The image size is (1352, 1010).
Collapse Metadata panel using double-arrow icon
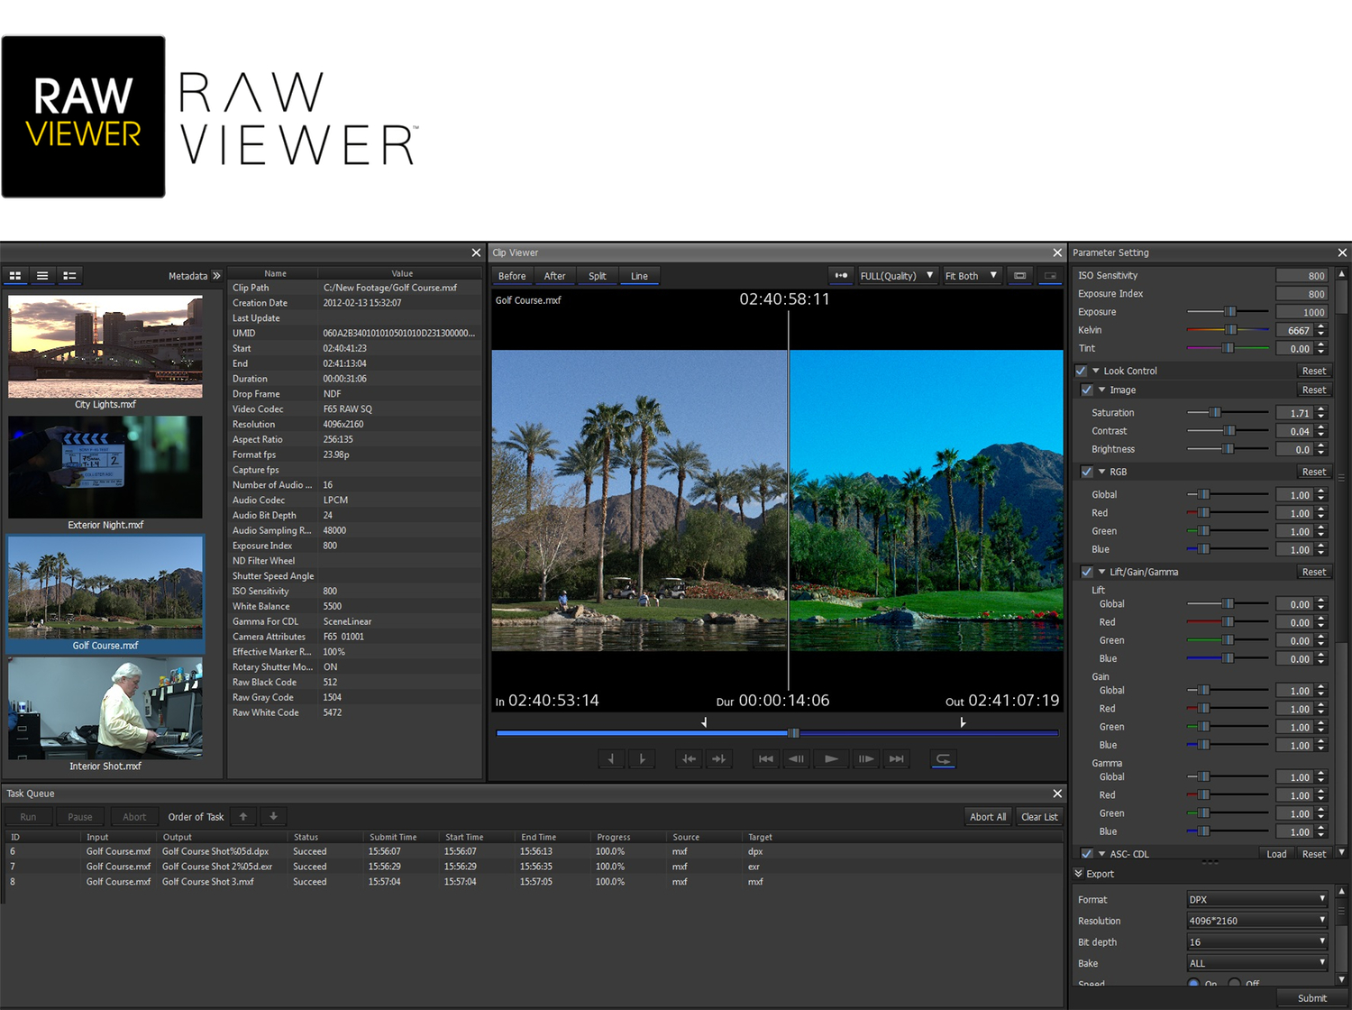[216, 276]
